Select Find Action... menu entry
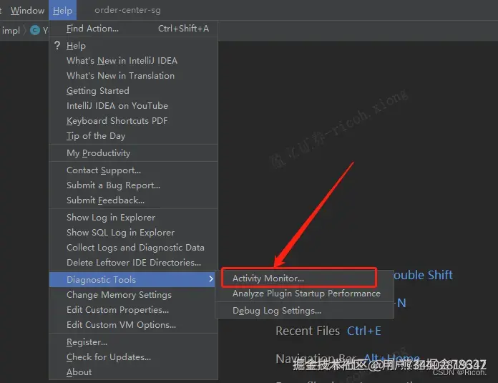 coord(133,29)
